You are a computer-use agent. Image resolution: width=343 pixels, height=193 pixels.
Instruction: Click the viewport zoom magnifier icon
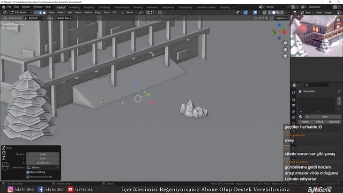[x=285, y=43]
